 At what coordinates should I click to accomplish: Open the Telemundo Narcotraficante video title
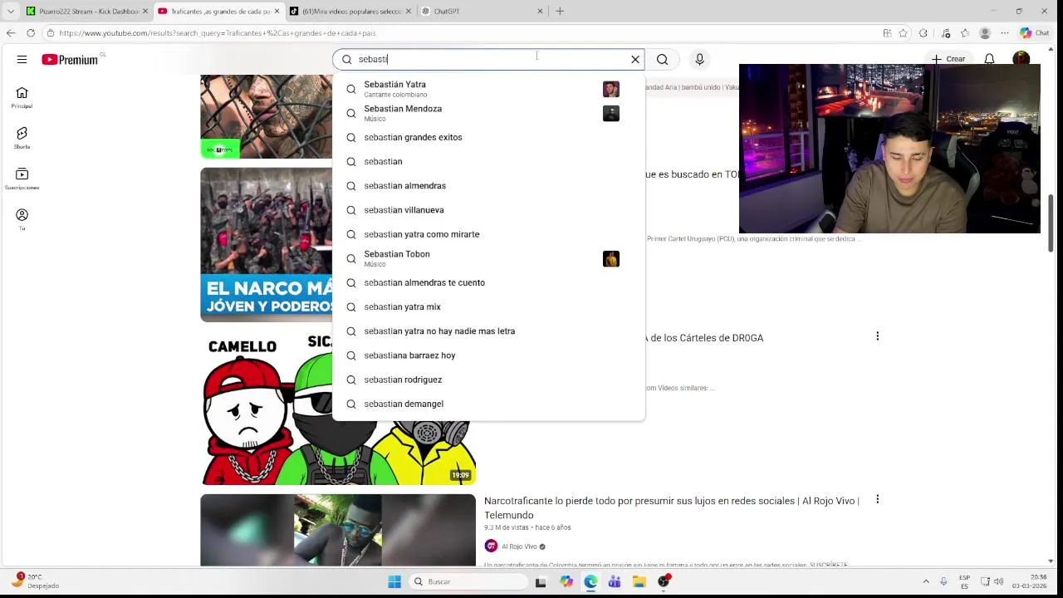(x=672, y=507)
